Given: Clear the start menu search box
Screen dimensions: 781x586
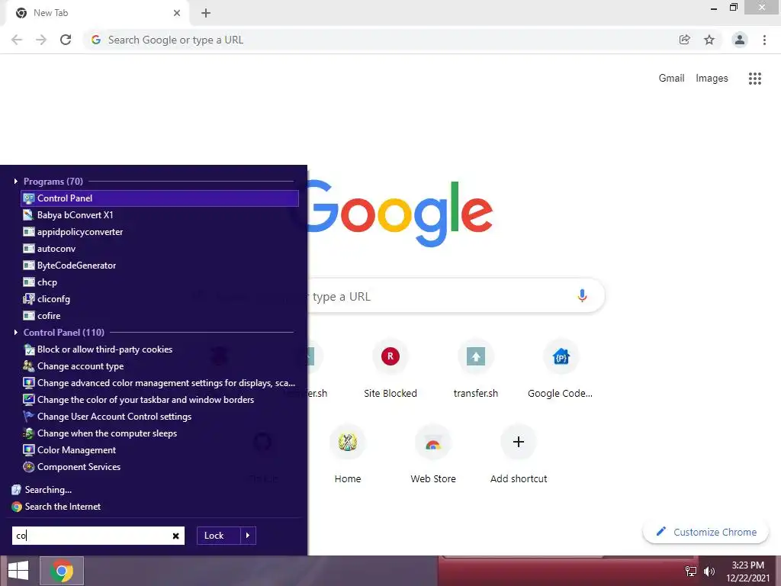Looking at the screenshot, I should [x=176, y=536].
